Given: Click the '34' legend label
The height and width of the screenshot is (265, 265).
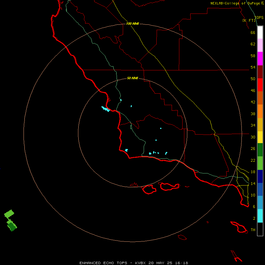Looking at the screenshot, I should 253,125.
